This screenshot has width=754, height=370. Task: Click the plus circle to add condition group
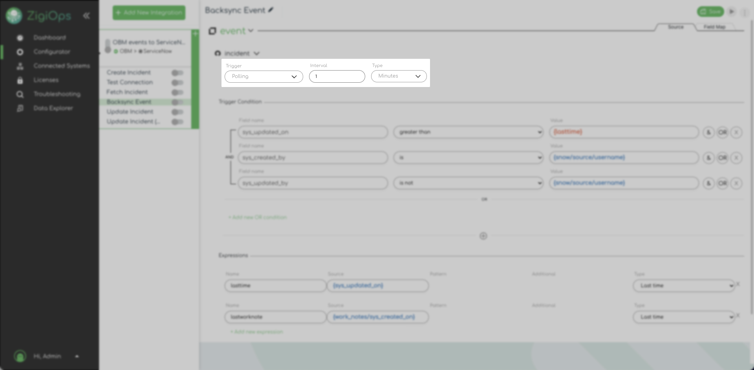pos(483,236)
